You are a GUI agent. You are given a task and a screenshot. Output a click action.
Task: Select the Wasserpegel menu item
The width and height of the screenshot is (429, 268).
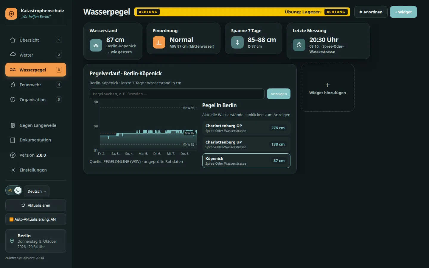[36, 70]
